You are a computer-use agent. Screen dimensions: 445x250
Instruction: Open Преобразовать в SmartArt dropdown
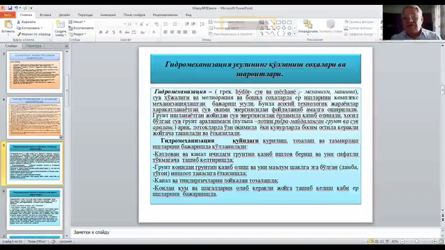(x=232, y=34)
